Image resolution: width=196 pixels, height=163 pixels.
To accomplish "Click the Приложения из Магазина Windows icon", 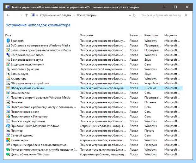I will [x=8, y=126].
